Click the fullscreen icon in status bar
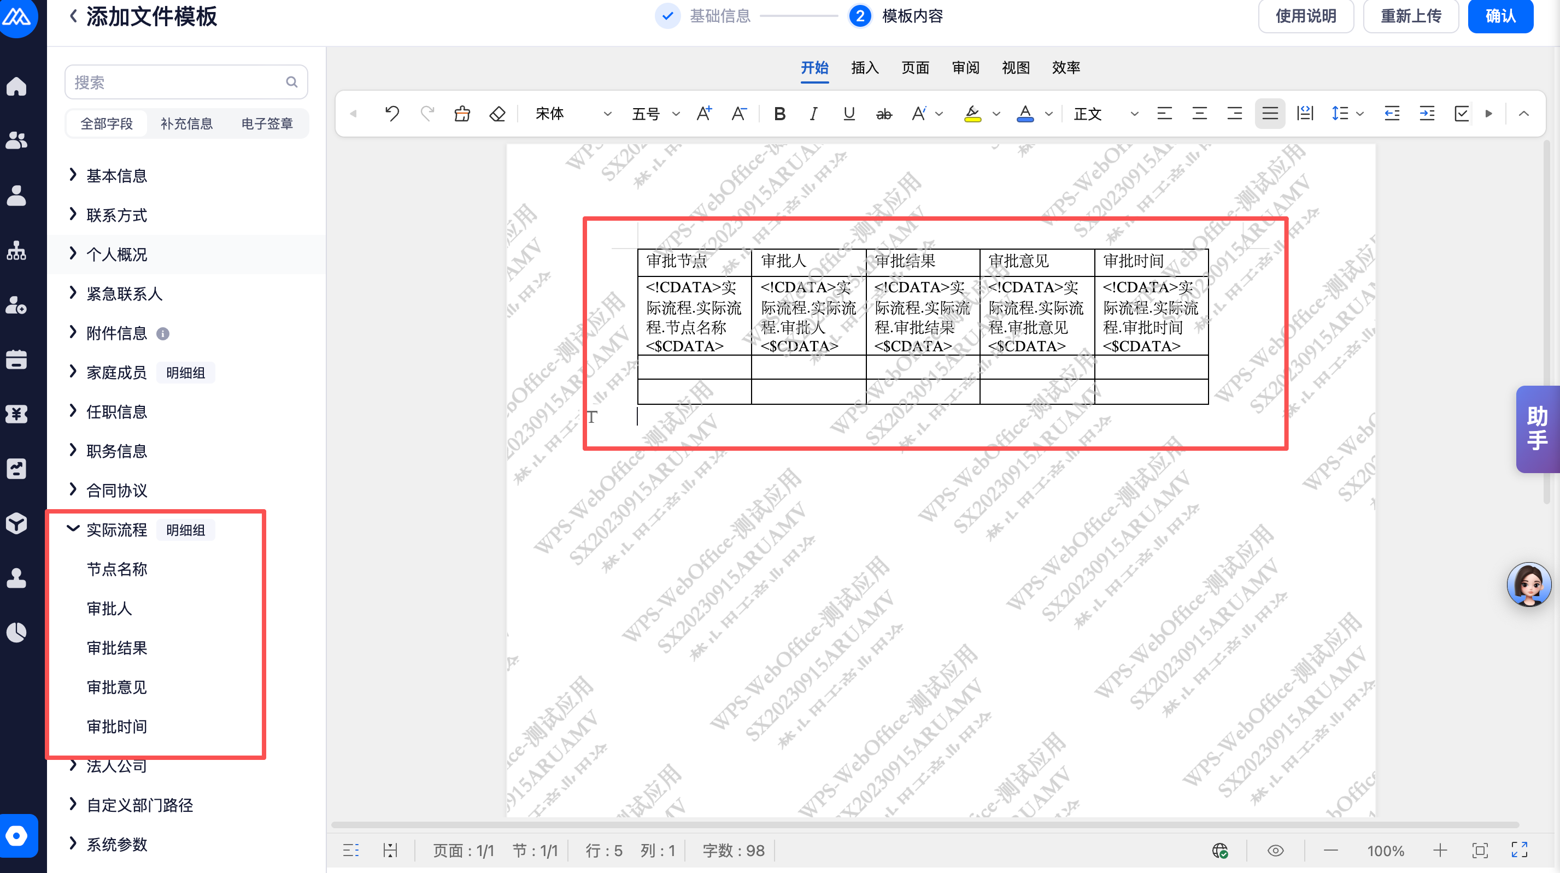The image size is (1560, 873). click(1519, 850)
